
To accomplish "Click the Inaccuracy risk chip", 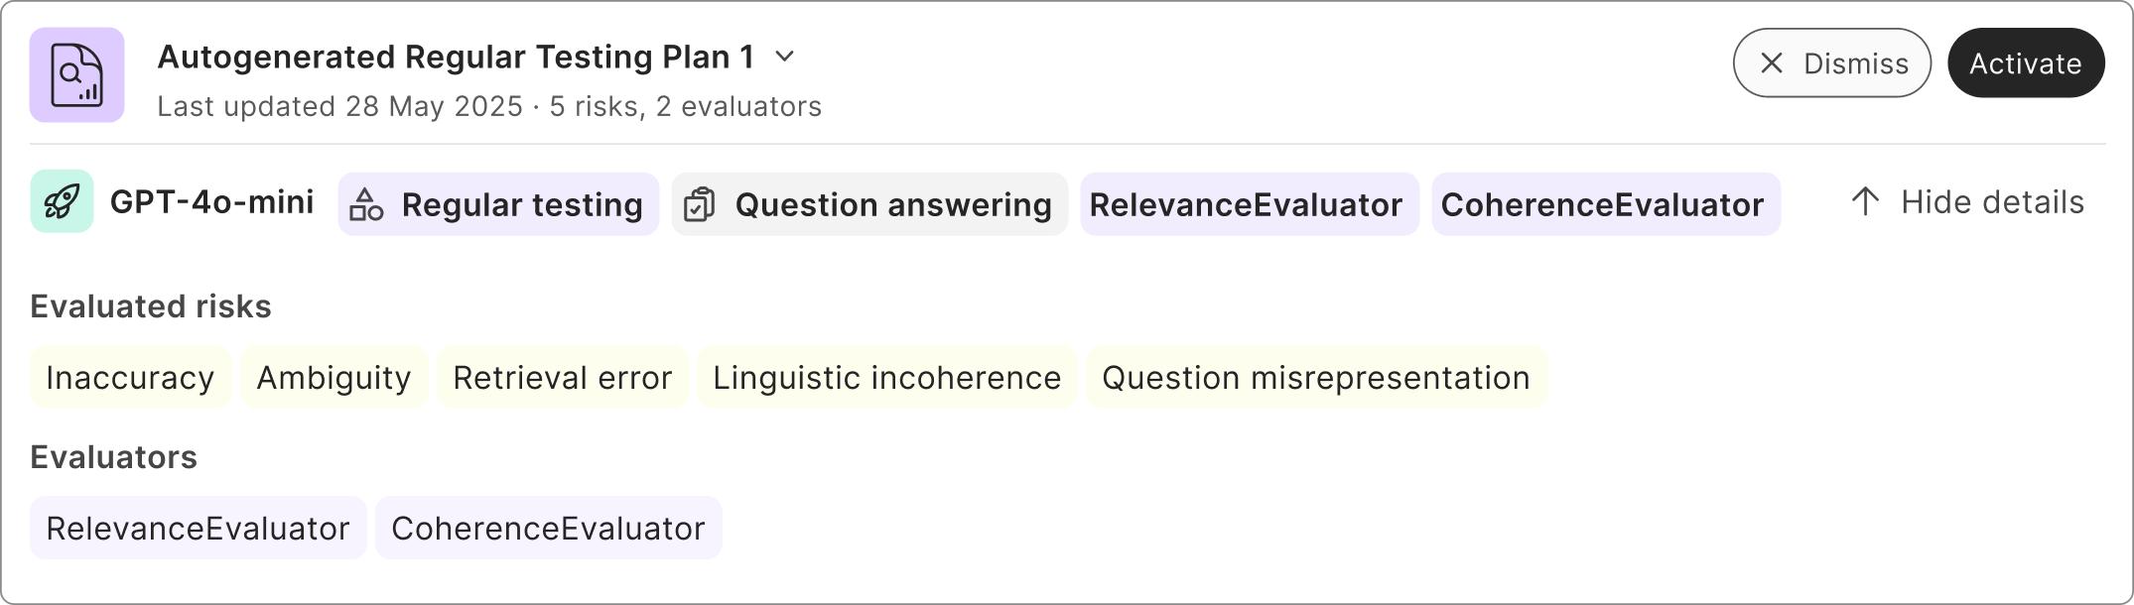I will [x=130, y=378].
